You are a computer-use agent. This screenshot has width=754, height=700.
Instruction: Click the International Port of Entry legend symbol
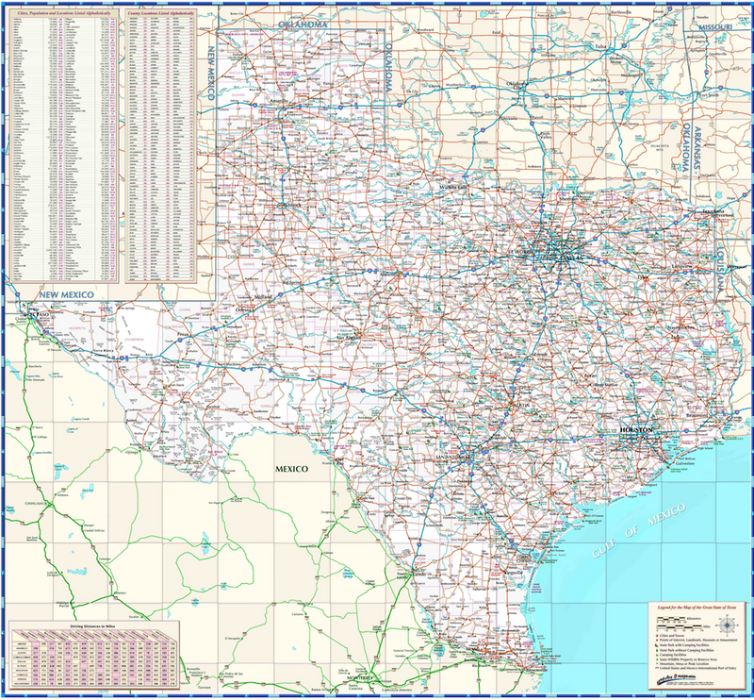[x=657, y=668]
